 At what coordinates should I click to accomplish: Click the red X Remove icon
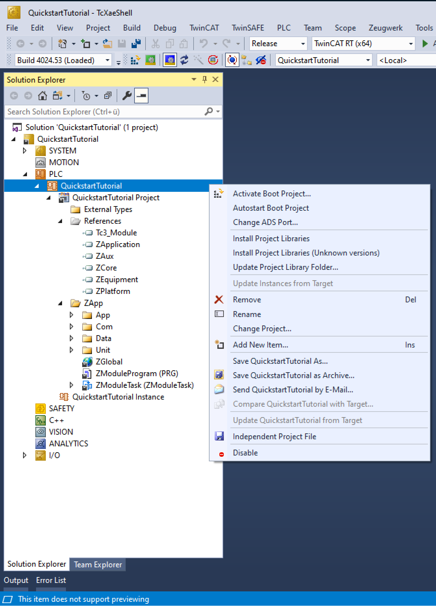point(219,299)
